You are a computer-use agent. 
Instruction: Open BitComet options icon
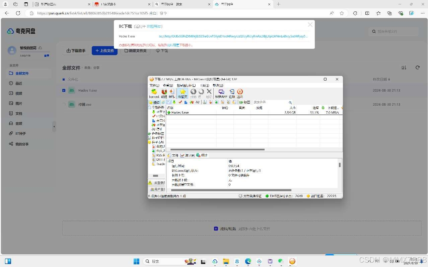coord(232,93)
